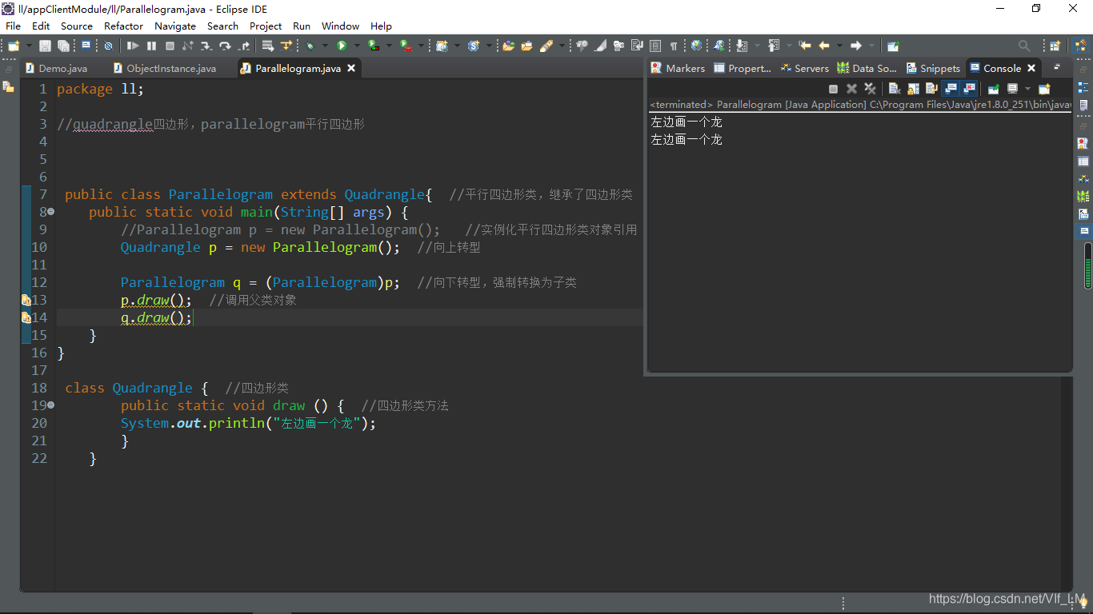Viewport: 1093px width, 614px height.
Task: Open the External Tools dropdown arrow
Action: pos(421,46)
